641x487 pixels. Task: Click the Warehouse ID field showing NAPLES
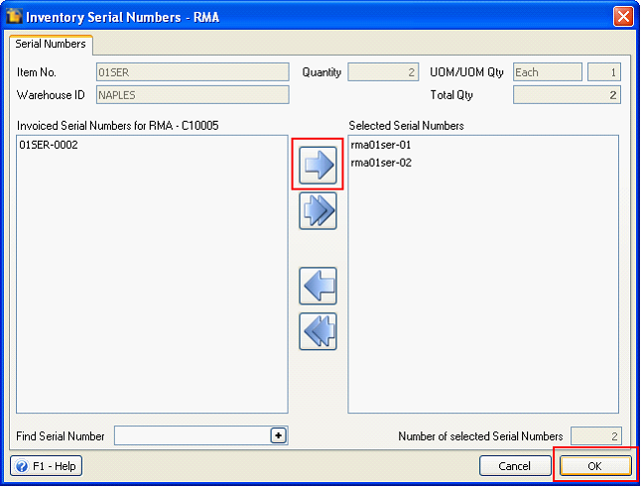(x=192, y=95)
